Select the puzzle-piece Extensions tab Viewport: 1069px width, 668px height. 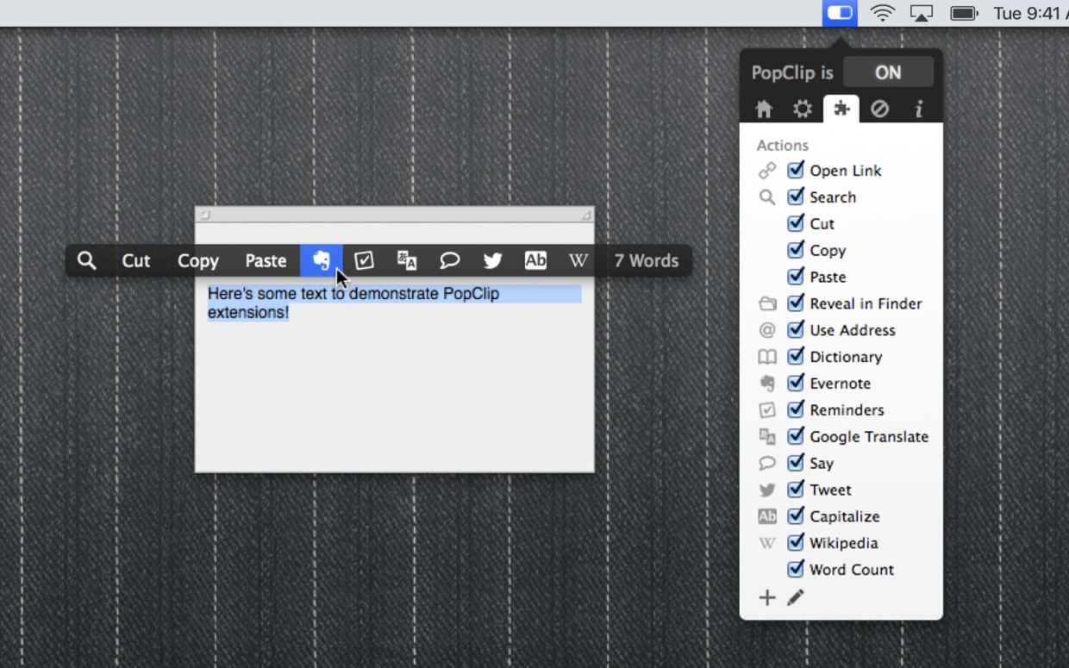click(x=841, y=109)
